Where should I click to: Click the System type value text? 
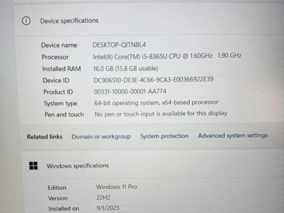pyautogui.click(x=156, y=103)
